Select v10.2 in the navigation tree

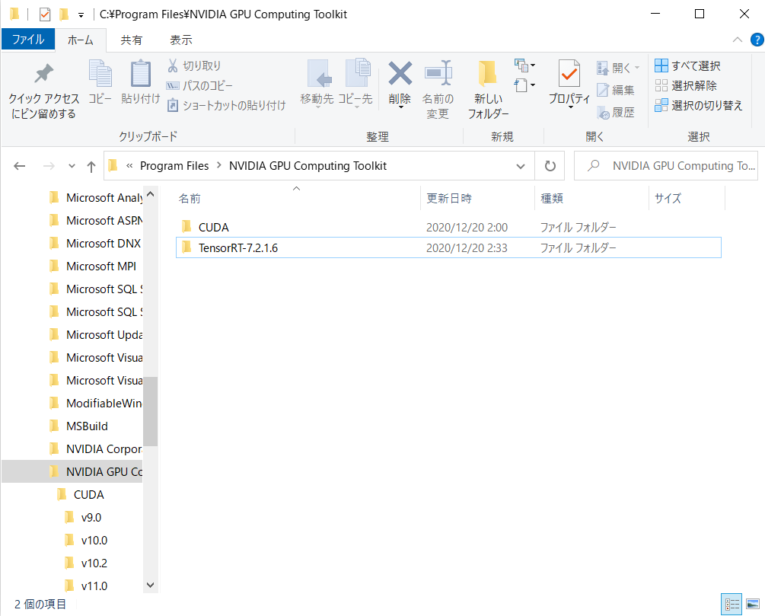[94, 563]
